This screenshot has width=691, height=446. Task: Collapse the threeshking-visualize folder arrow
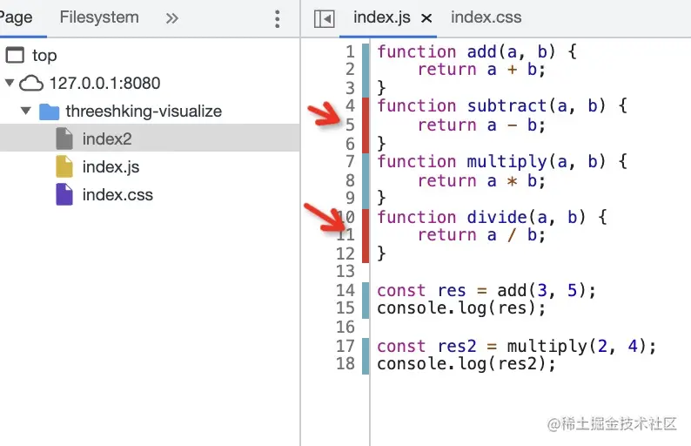(26, 111)
